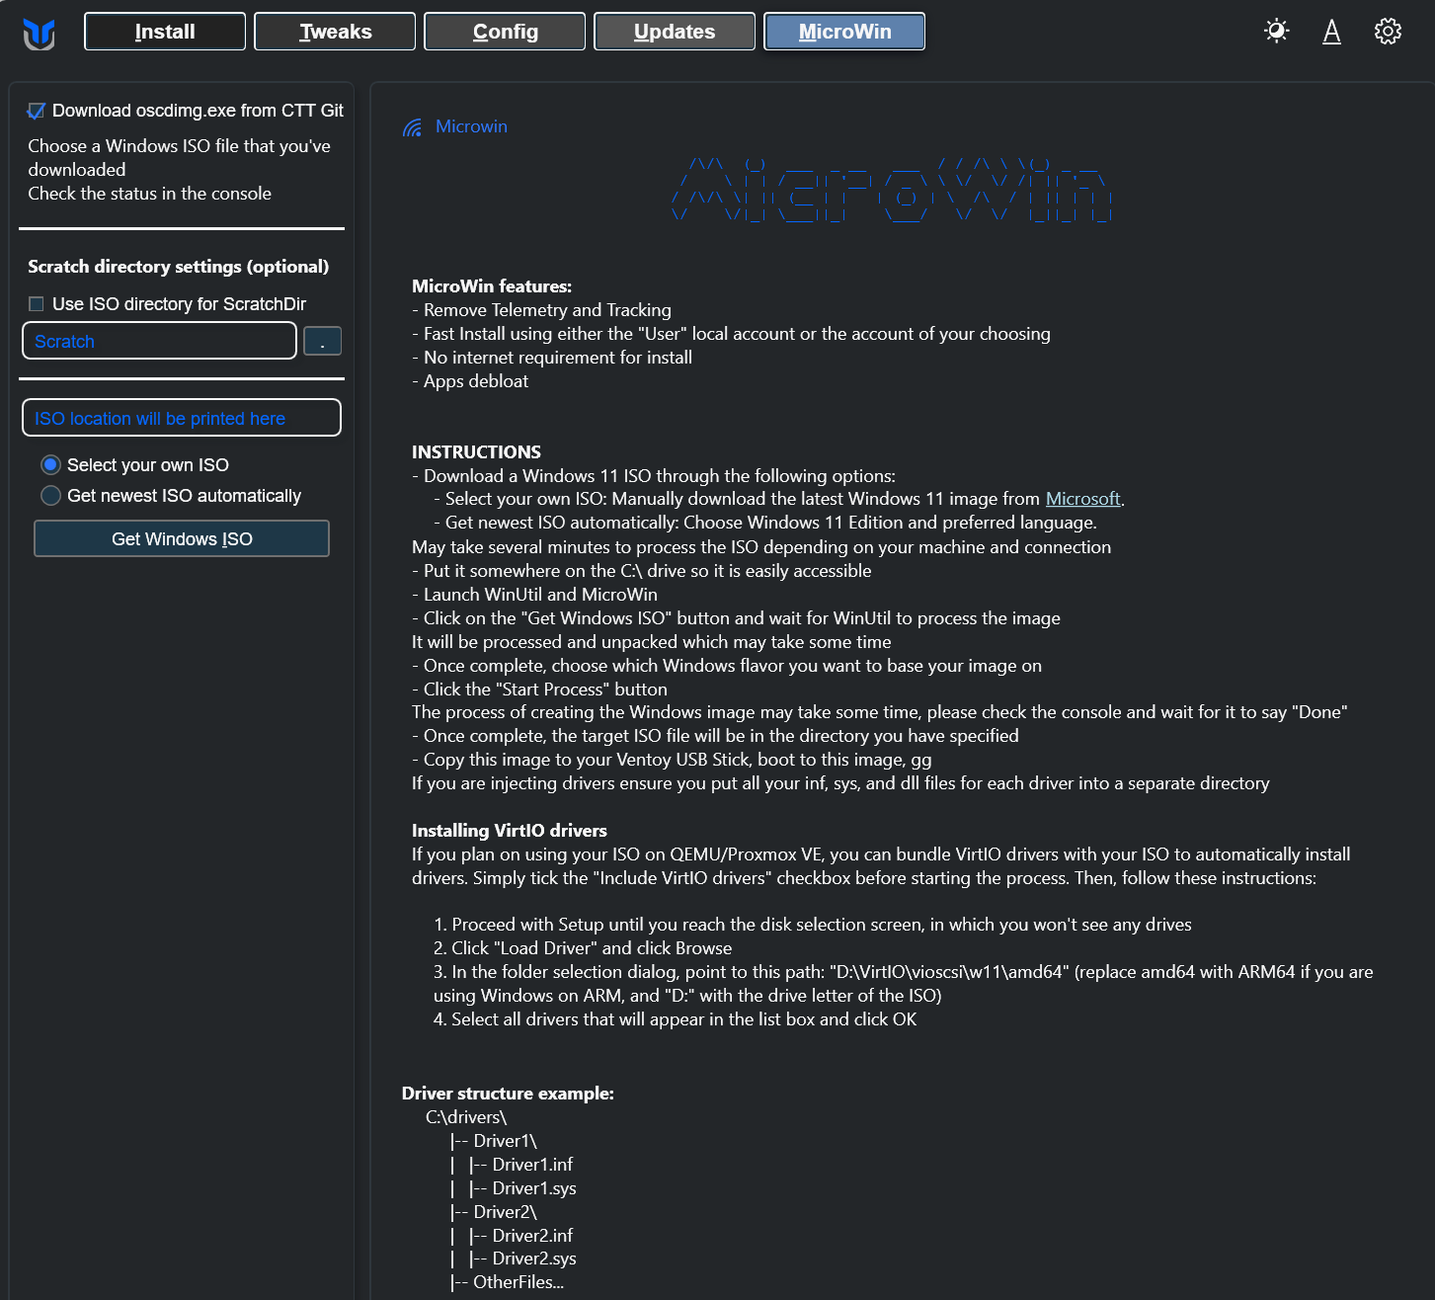This screenshot has height=1300, width=1435.
Task: Click the WinUtil logo icon
Action: point(39,34)
